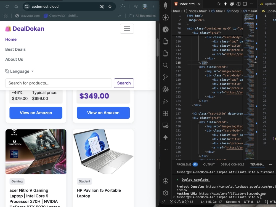
Task: Open the Accounts icon in VS Code
Action: 165,181
